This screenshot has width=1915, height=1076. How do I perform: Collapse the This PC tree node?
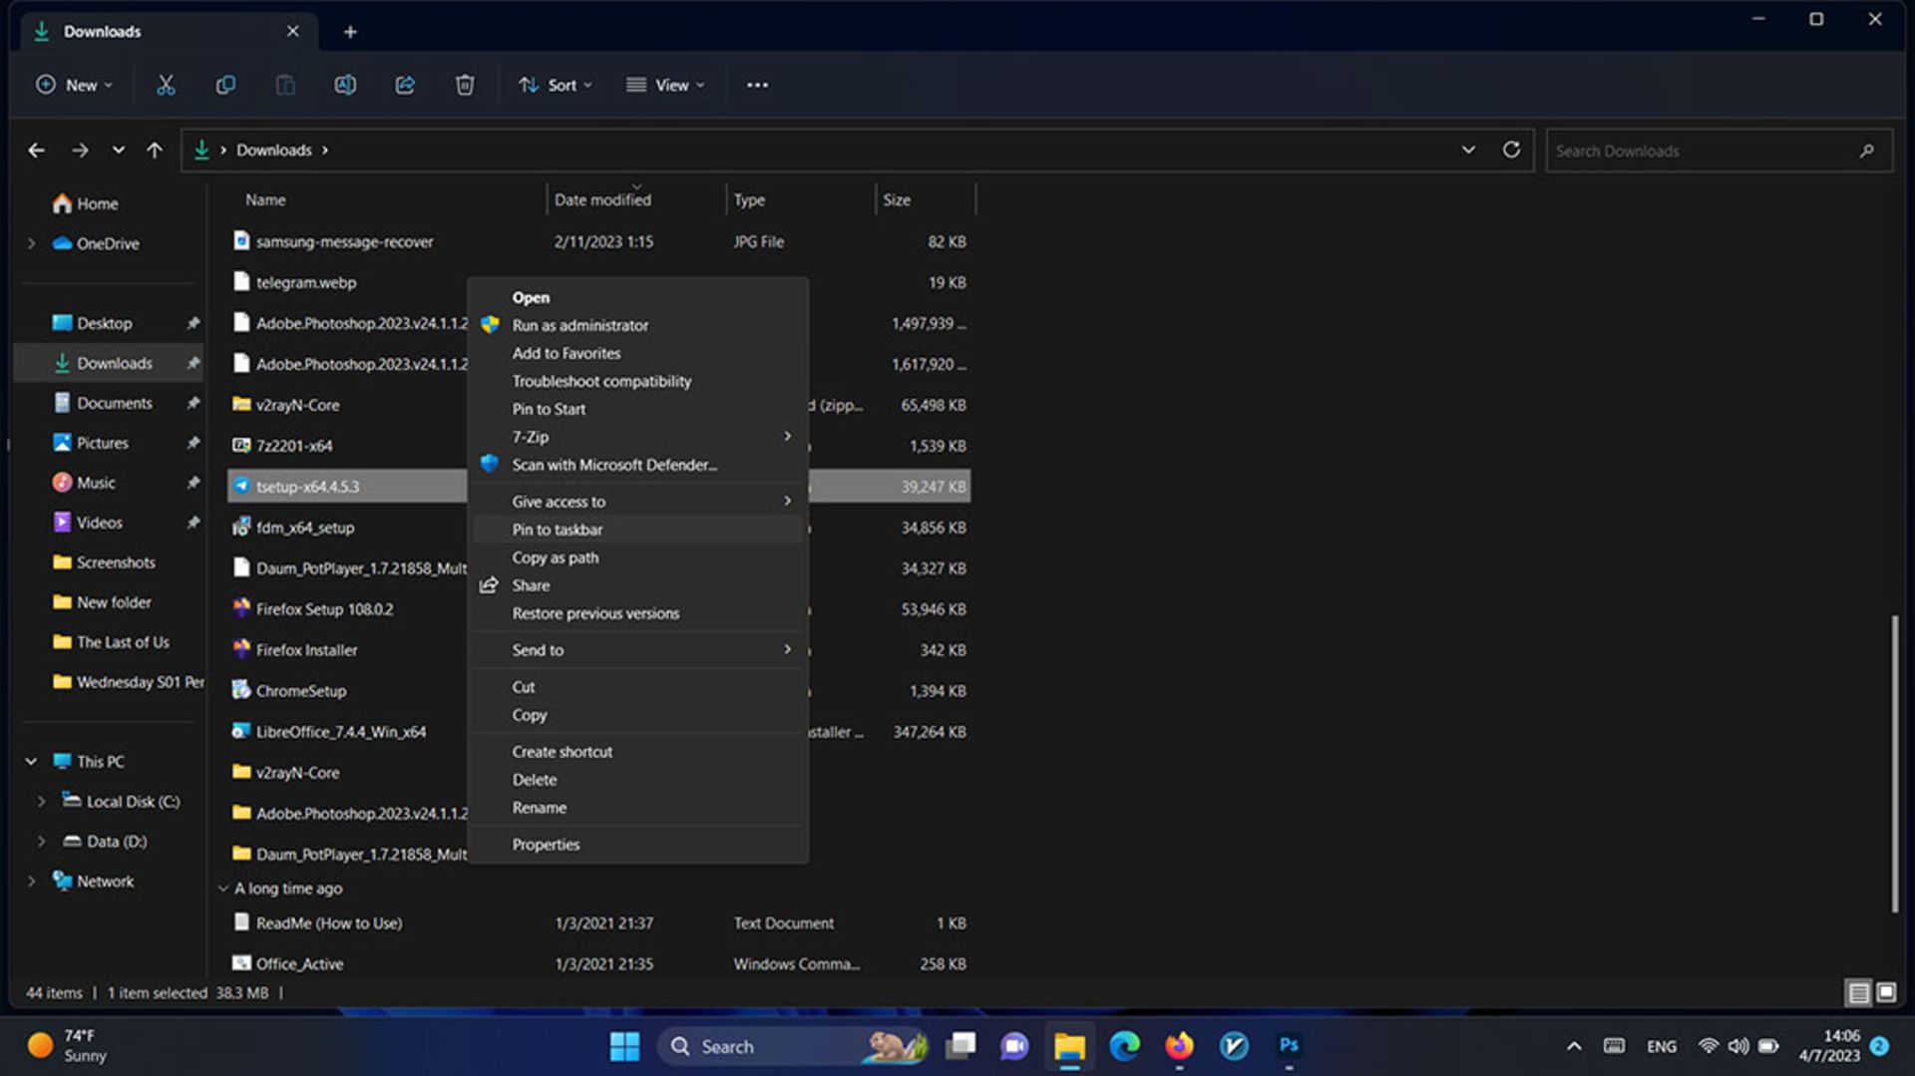[x=31, y=761]
